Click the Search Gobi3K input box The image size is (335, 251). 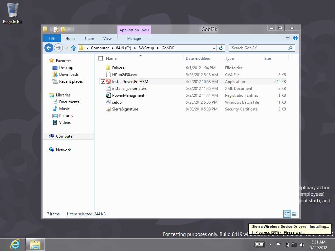258,48
